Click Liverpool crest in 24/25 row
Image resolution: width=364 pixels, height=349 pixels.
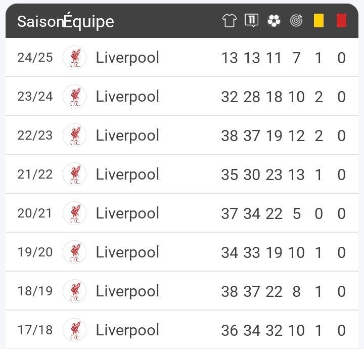[75, 57]
